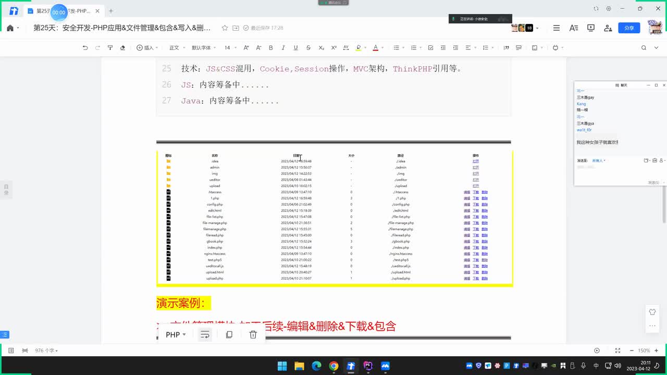Click the presentation mode icon
Viewport: 667px width, 375px height.
pyautogui.click(x=591, y=28)
